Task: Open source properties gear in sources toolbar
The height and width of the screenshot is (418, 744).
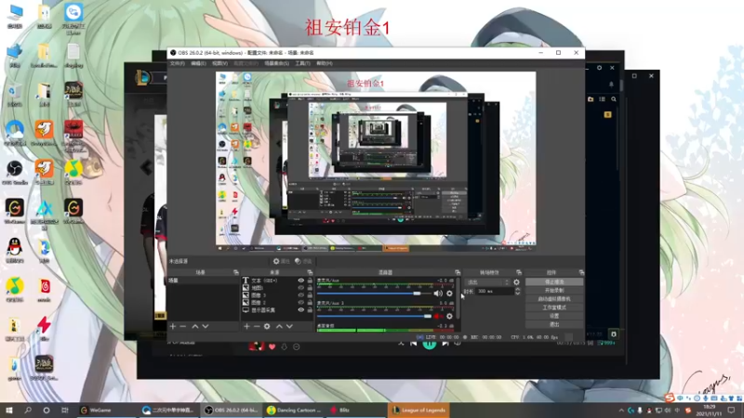Action: 267,327
